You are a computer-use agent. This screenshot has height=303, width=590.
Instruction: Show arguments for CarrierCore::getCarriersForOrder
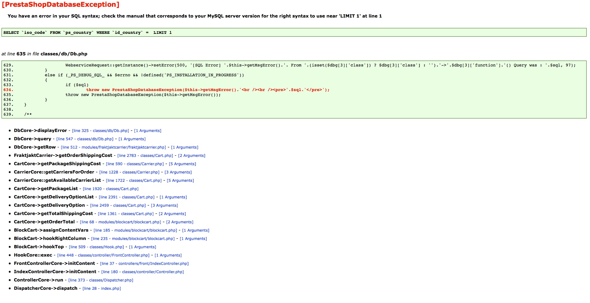178,172
